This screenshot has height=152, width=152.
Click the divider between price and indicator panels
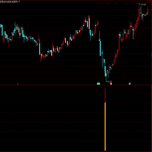pyautogui.click(x=76, y=85)
